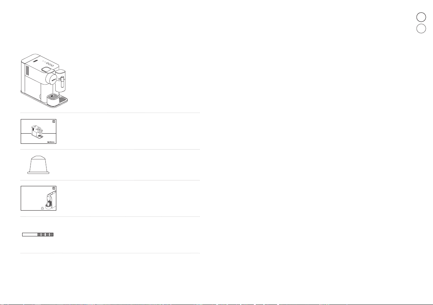Click the ventilation grill on the machine's side
Screen dimensions: 433x305
tap(27, 70)
